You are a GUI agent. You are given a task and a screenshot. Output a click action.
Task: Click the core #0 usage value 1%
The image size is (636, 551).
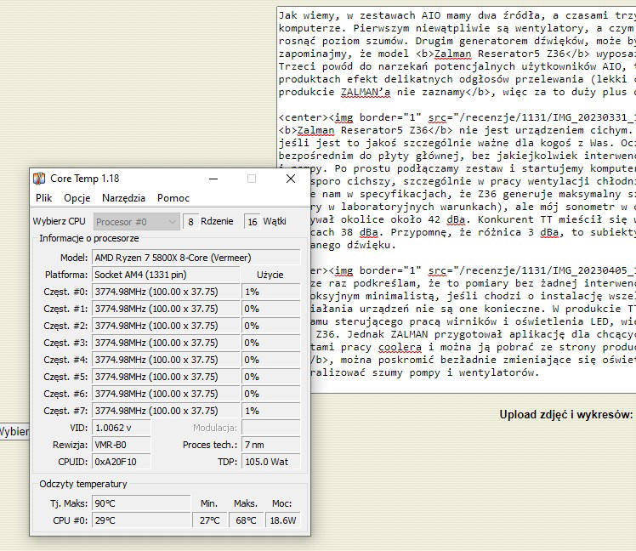[271, 292]
